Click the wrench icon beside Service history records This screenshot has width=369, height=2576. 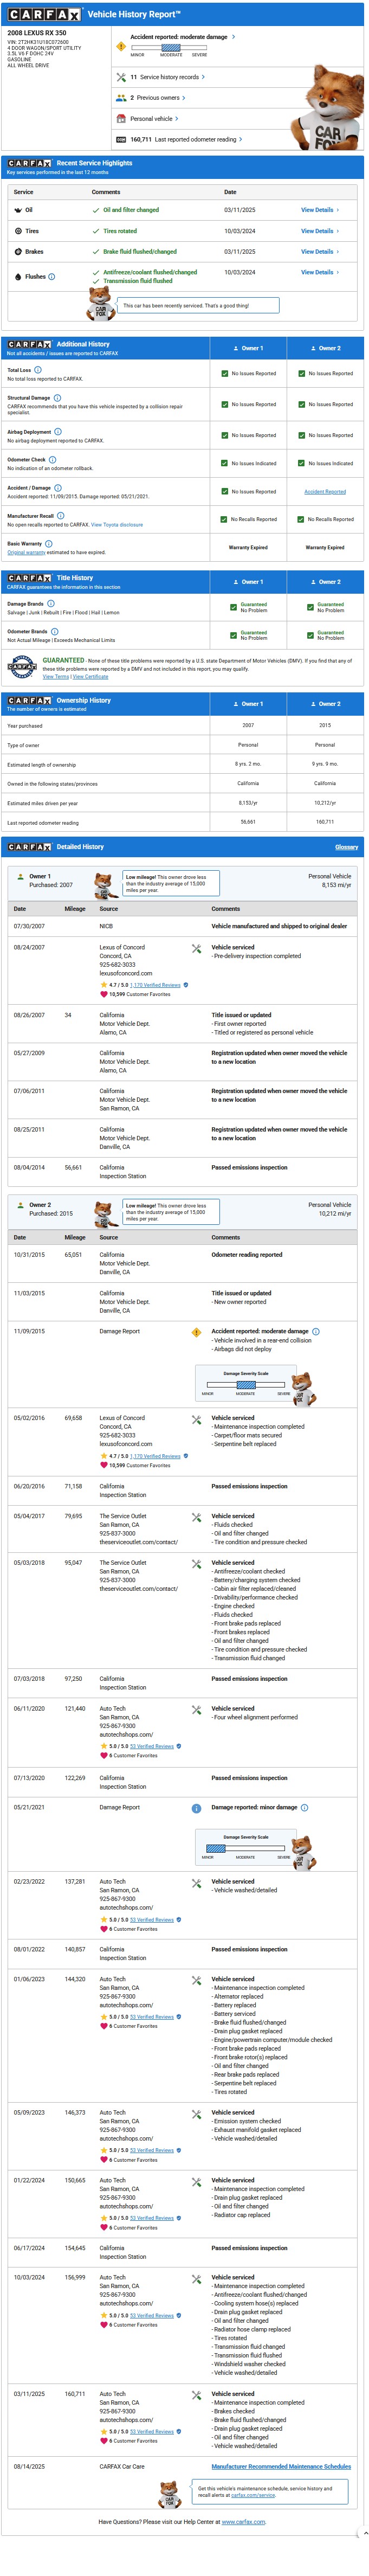tap(121, 77)
